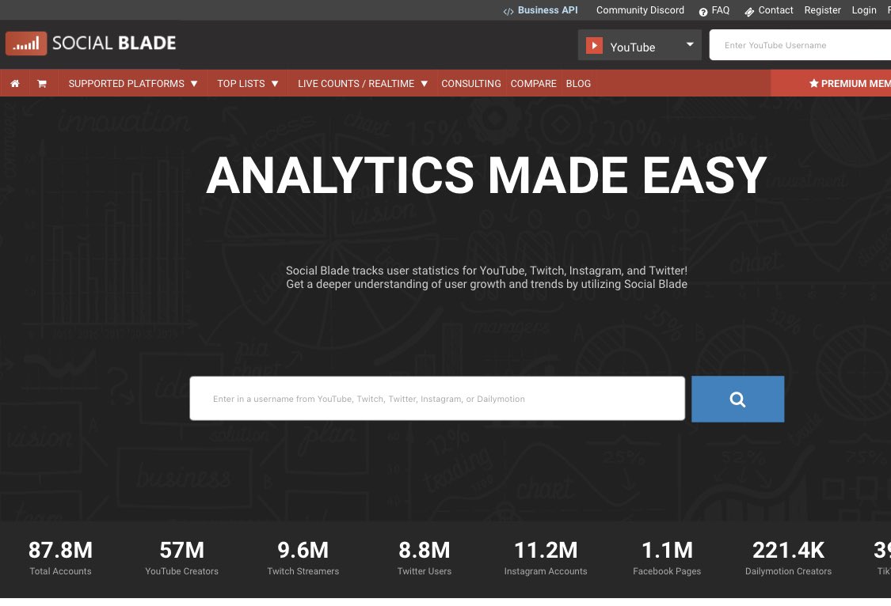Viewport: 891px width, 606px height.
Task: Click the Login link
Action: tap(864, 10)
